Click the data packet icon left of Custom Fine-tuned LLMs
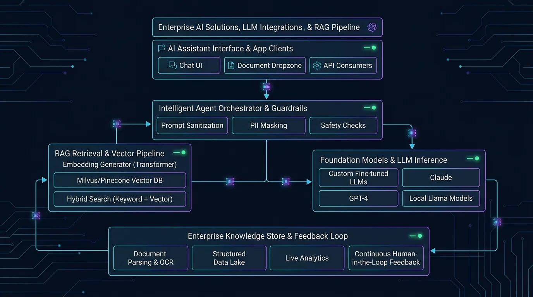Image resolution: width=533 pixels, height=297 pixels. click(x=285, y=181)
